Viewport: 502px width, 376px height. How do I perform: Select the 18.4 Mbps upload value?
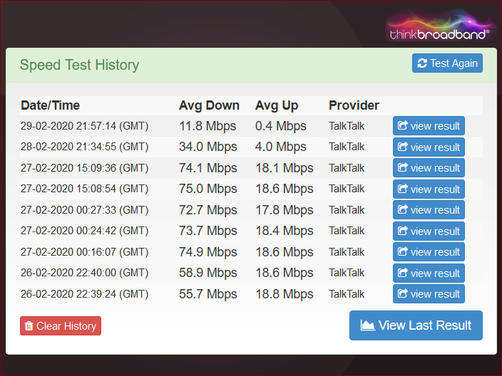click(285, 231)
